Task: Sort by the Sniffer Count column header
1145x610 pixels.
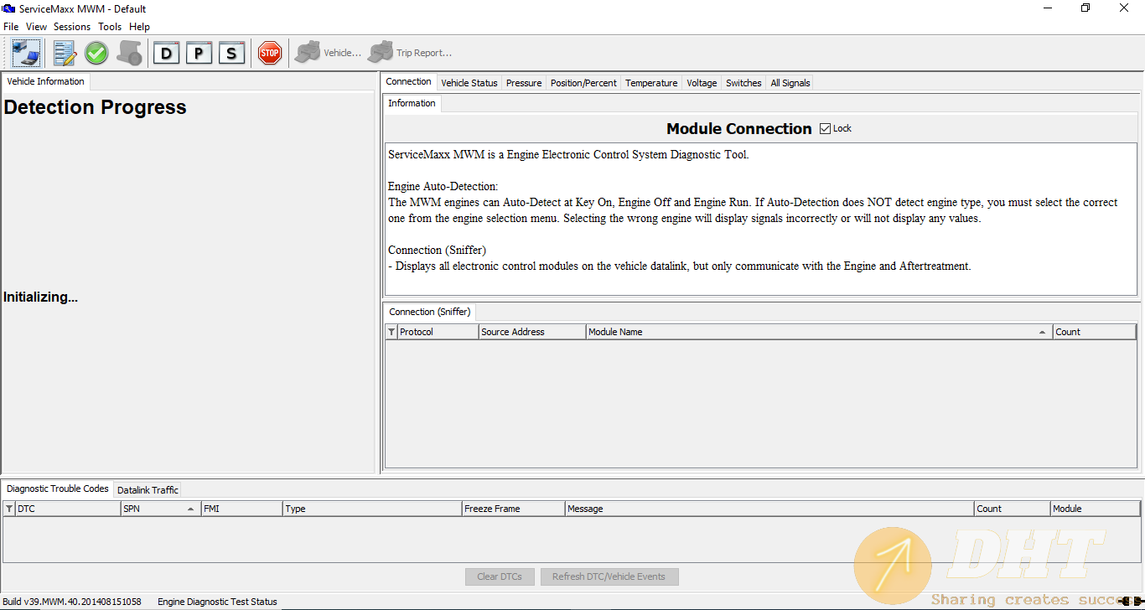Action: click(1095, 332)
